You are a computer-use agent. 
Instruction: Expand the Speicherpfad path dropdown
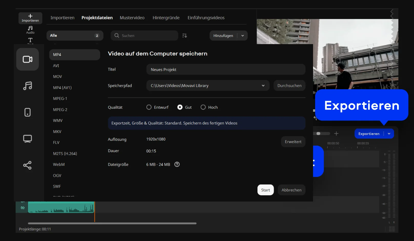pyautogui.click(x=263, y=86)
